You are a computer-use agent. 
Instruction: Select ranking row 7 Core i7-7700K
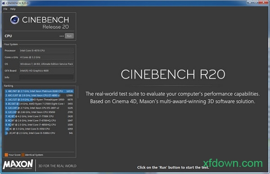[39, 116]
